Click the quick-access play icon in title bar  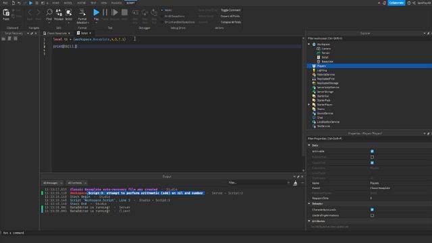point(31,3)
